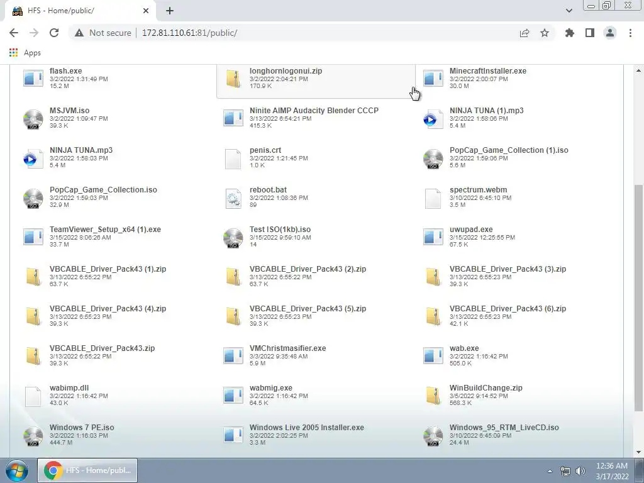Open the volume speaker tray icon
This screenshot has height=483, width=644.
[x=580, y=471]
